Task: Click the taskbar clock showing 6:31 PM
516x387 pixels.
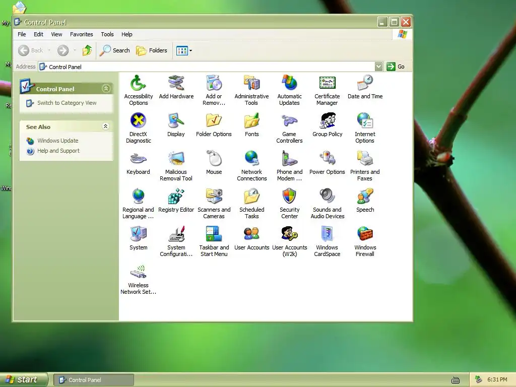Action: (x=497, y=379)
